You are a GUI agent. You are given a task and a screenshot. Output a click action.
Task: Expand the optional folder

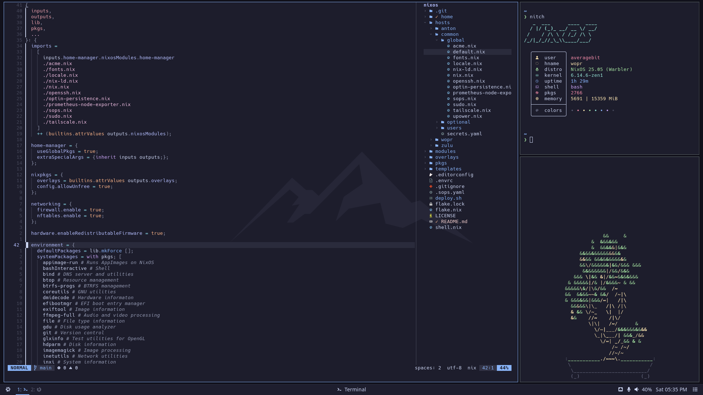[458, 122]
